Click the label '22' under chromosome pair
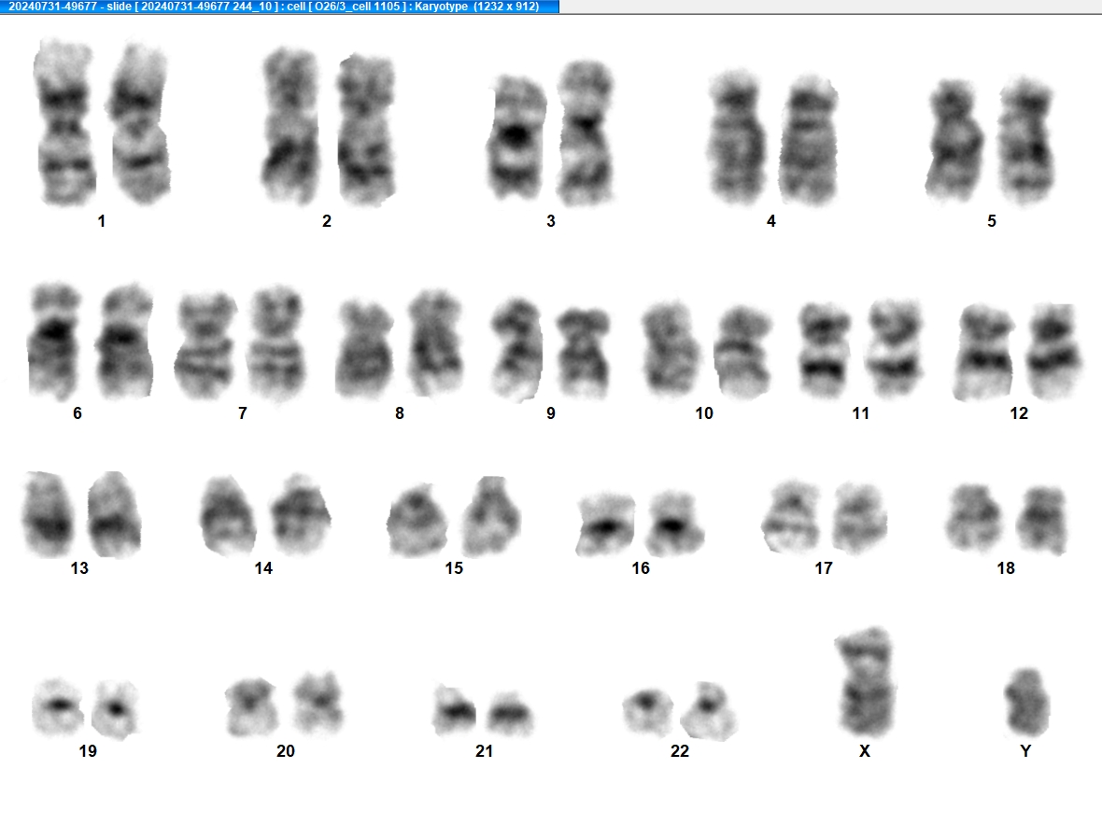1102x838 pixels. [x=680, y=751]
